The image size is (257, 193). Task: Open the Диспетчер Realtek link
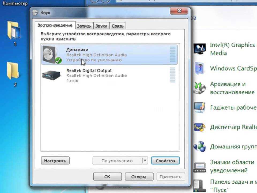(233, 127)
